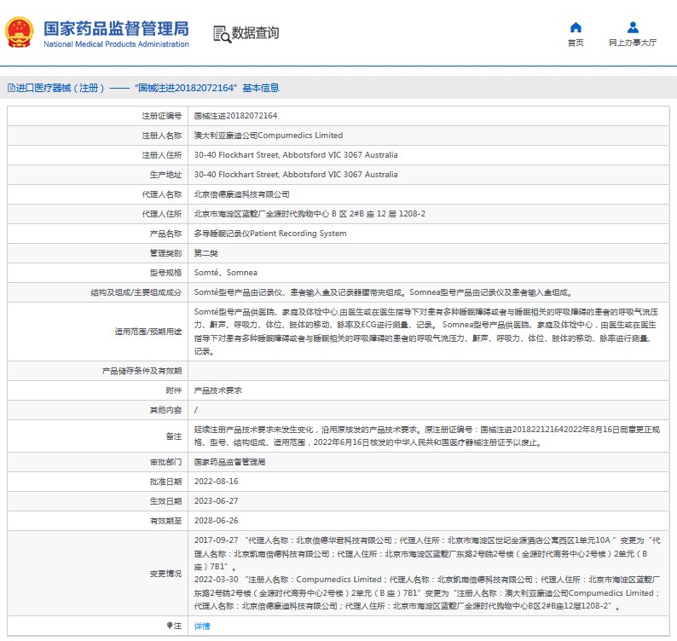Viewport: 677px width, 641px height.
Task: Select effective date 2023-06-27
Action: 216,501
